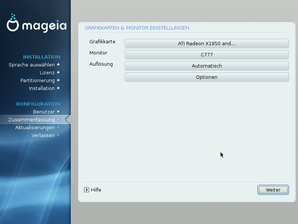Select the Partitionierung step
The height and width of the screenshot is (224, 298).
point(38,80)
